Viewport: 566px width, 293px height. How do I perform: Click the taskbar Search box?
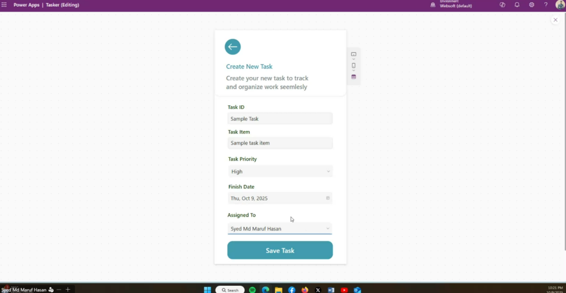point(230,290)
